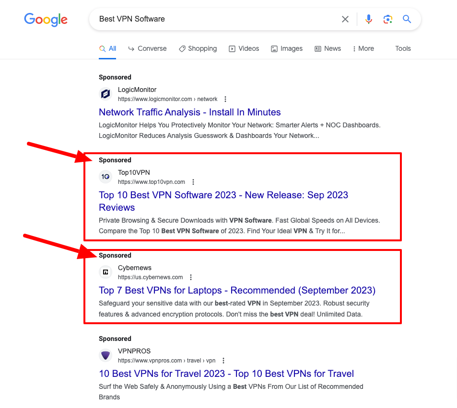This screenshot has height=408, width=457.
Task: Click the vpnpros.com › travel › vpn URL text
Action: tap(167, 361)
